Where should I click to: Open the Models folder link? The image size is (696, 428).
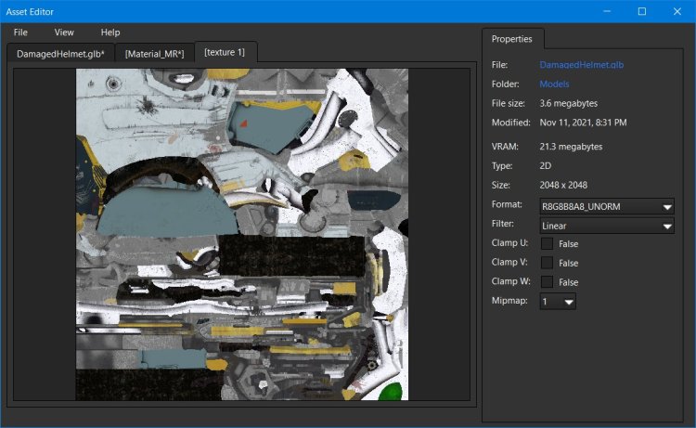554,84
